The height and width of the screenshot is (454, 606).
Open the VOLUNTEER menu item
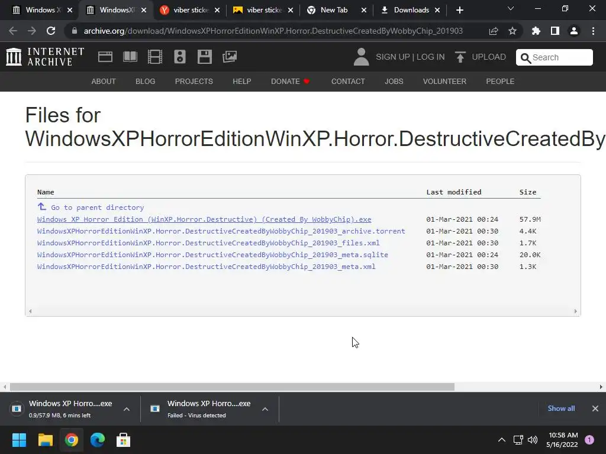click(444, 82)
